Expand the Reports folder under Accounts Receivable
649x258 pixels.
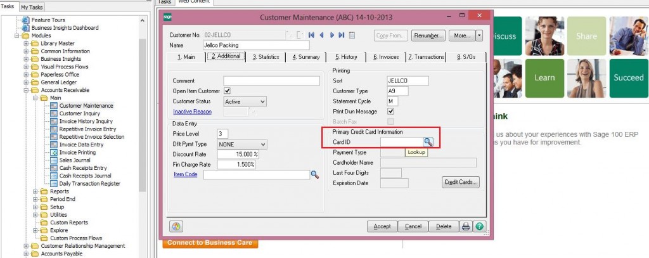[35, 191]
